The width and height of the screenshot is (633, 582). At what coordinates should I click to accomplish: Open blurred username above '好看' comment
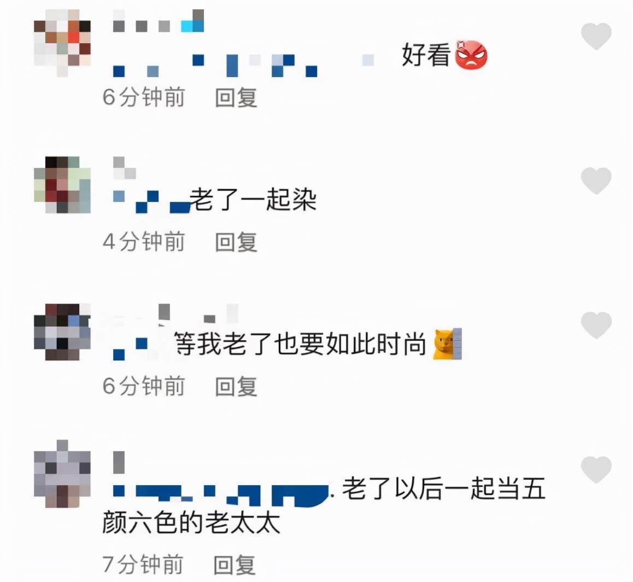pos(159,21)
